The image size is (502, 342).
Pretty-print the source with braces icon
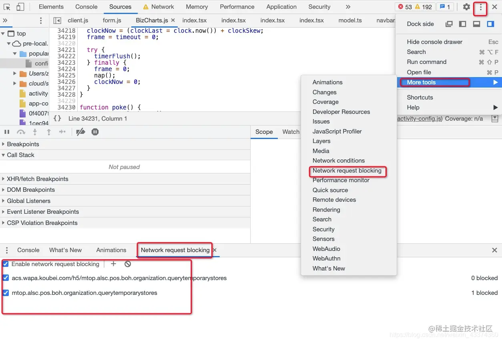click(x=57, y=119)
